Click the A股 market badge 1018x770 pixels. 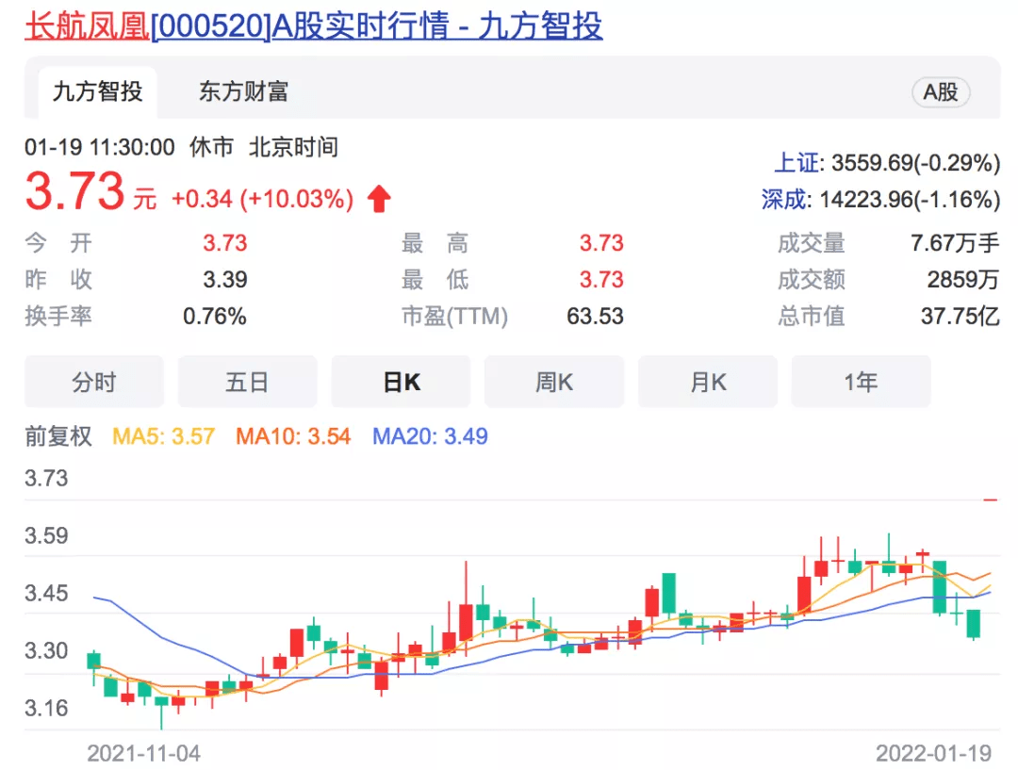940,92
